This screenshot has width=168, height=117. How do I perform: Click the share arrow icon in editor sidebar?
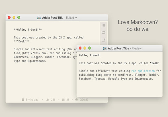103,32
